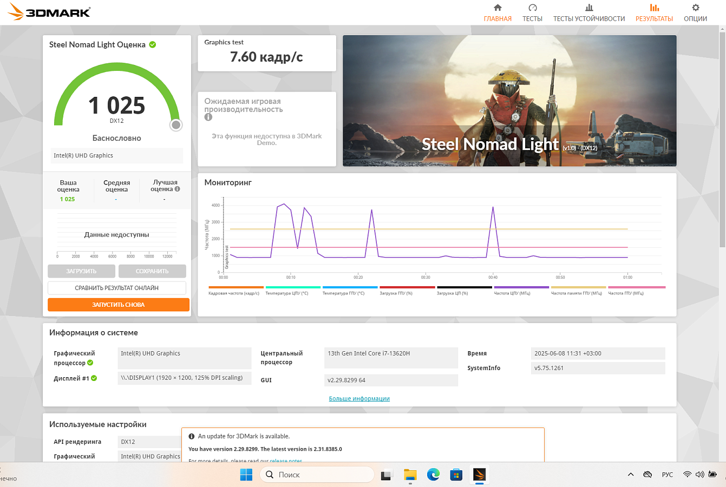Toggle Кадровая частота orange legend swatch
The height and width of the screenshot is (487, 726).
click(x=236, y=287)
